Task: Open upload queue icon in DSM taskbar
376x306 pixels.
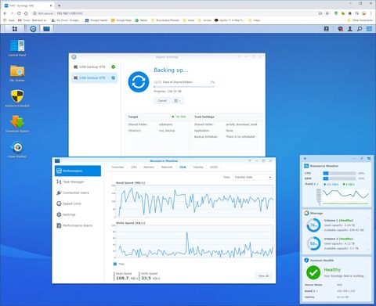Action: pos(327,29)
